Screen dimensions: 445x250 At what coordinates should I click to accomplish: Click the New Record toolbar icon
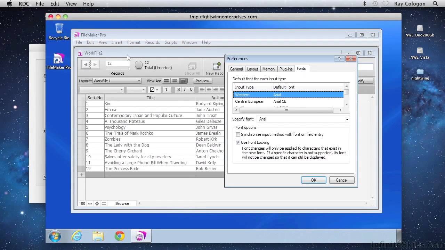point(216,68)
